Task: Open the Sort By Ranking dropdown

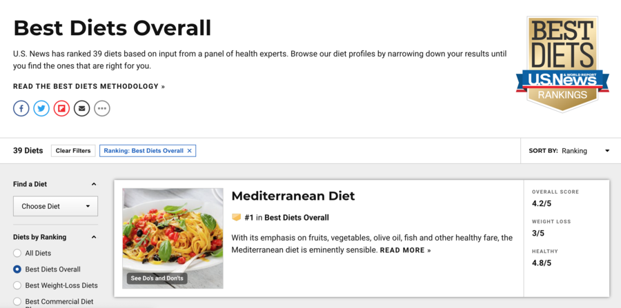Action: click(569, 151)
